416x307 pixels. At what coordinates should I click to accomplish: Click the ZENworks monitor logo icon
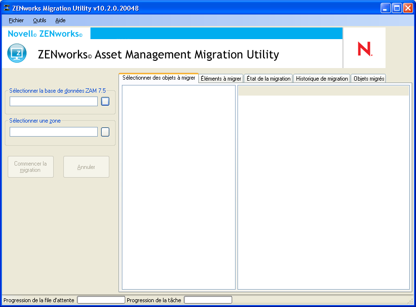17,53
